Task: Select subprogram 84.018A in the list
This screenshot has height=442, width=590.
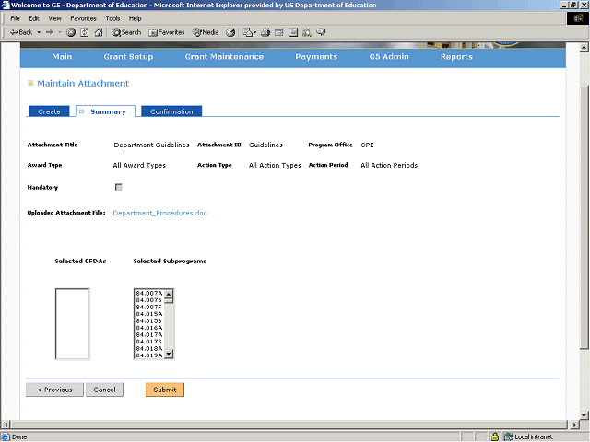Action: point(149,348)
